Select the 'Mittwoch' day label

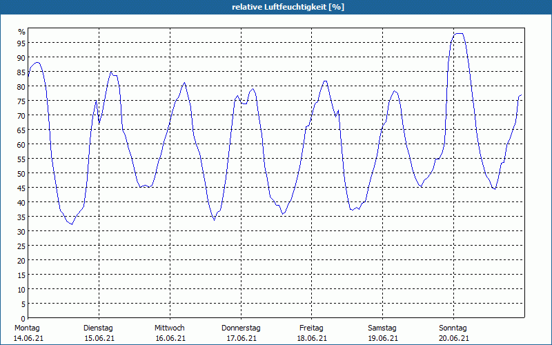point(169,328)
